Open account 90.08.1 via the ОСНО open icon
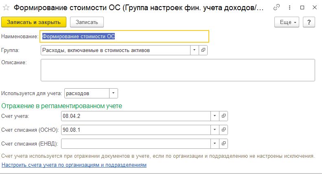This screenshot has height=174, width=322. coord(223,130)
